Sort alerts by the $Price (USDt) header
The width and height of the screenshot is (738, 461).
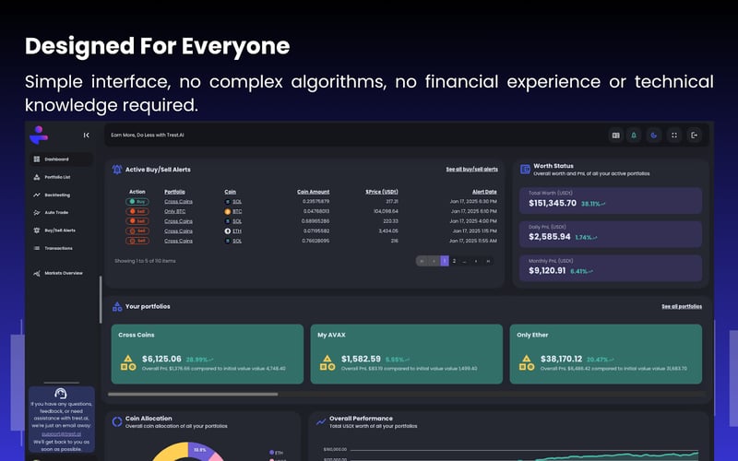click(382, 192)
